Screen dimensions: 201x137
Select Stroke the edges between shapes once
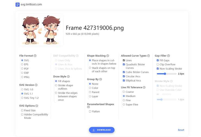coord(56,93)
